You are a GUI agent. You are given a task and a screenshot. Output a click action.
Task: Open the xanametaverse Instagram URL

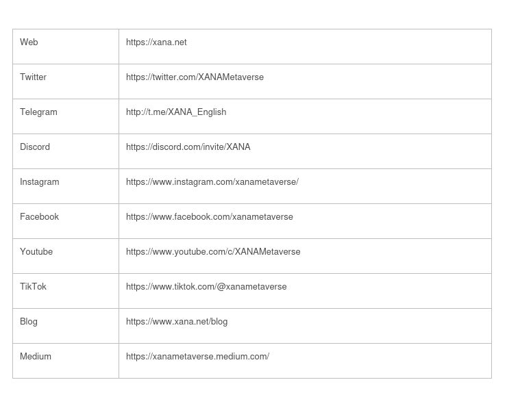pyautogui.click(x=212, y=182)
